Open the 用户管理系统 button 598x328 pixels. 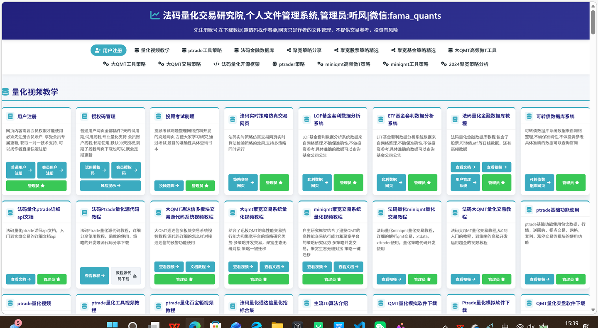tap(465, 183)
